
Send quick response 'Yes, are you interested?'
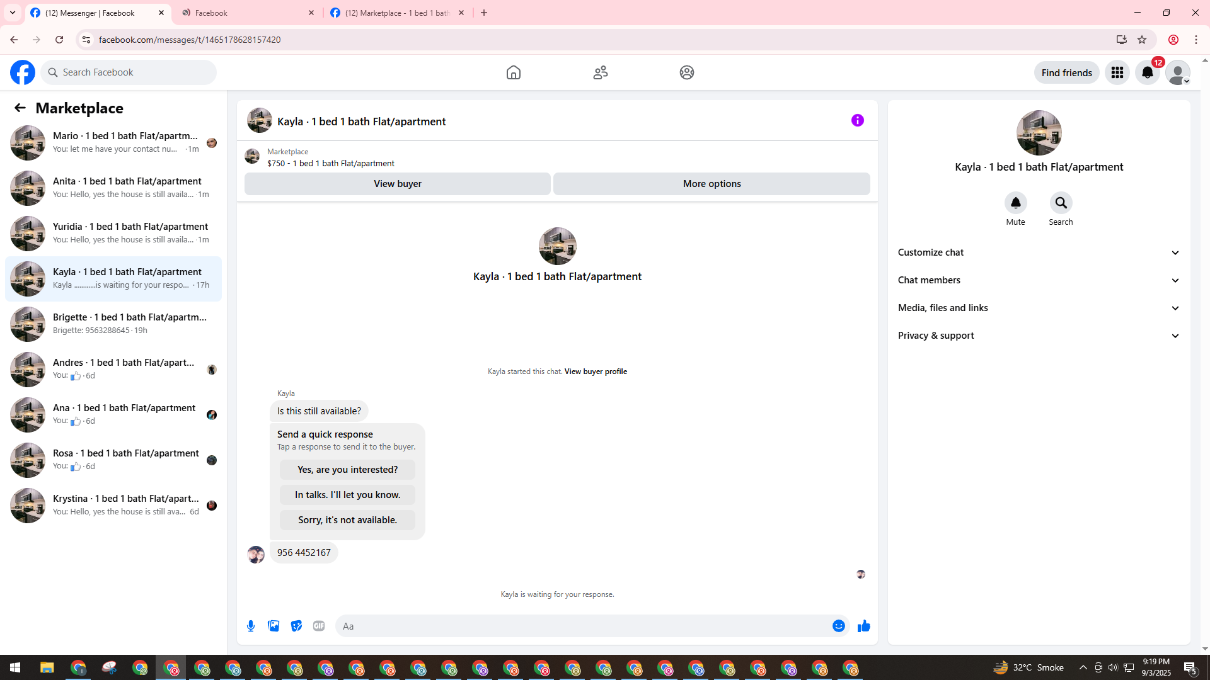(348, 470)
